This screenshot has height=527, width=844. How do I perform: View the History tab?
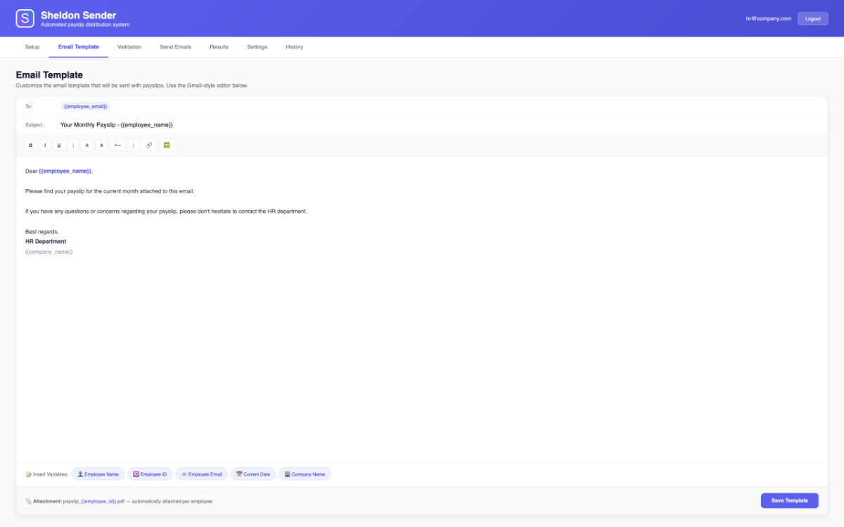coord(294,47)
